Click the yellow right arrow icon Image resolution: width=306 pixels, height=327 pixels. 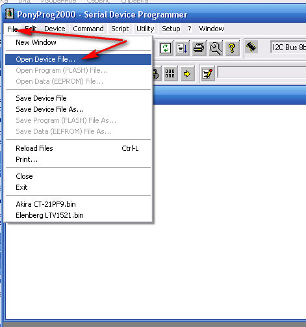point(187,73)
